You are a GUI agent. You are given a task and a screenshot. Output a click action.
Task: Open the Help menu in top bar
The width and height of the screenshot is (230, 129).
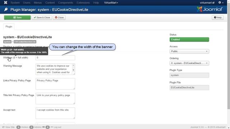96,3
